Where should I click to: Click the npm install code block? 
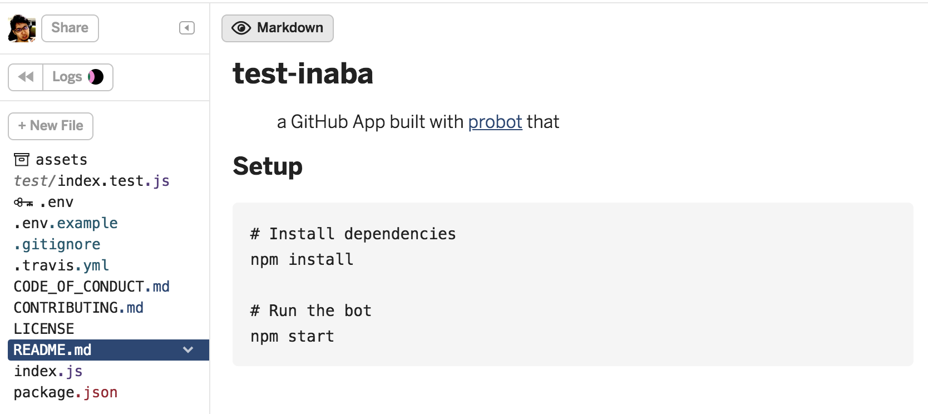click(x=573, y=284)
